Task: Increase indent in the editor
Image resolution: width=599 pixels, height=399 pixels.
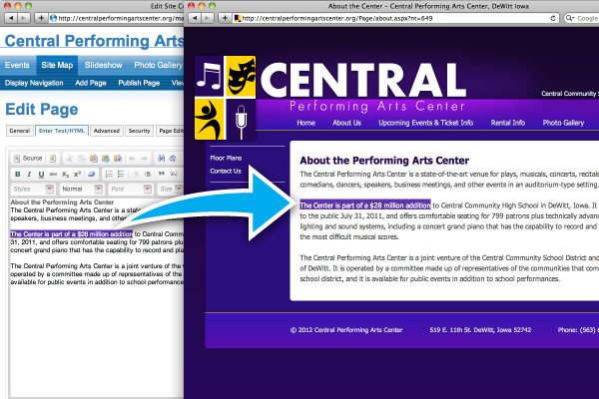Action: coord(148,175)
